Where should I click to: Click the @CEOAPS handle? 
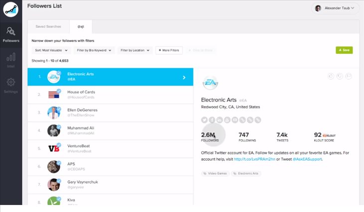point(76,169)
